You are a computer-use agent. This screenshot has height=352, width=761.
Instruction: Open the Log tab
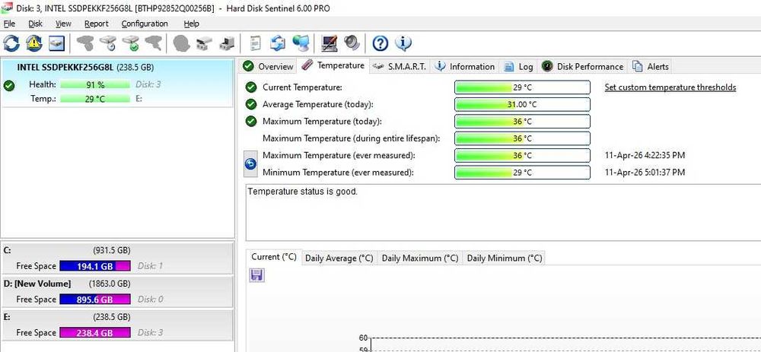[x=519, y=66]
